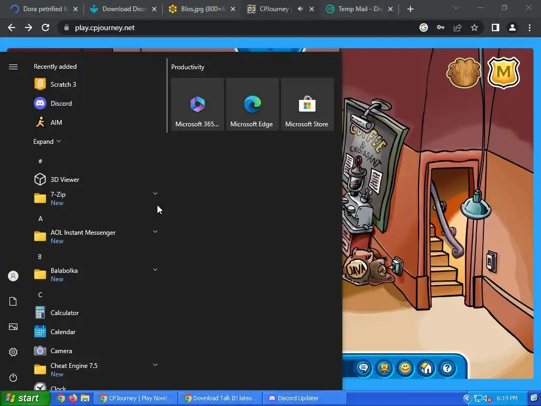Open AOL Instant Messenger folder entry
This screenshot has width=541, height=406.
tap(96, 236)
